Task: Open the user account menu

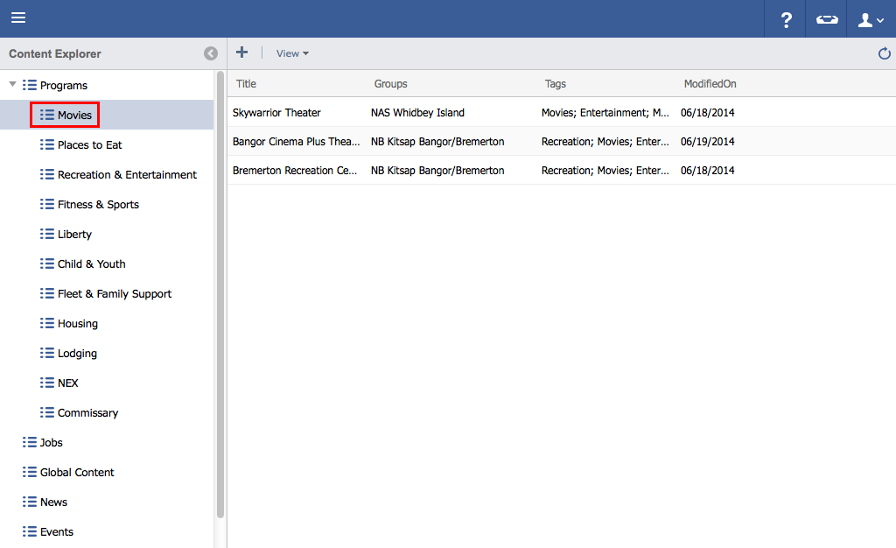Action: [871, 19]
